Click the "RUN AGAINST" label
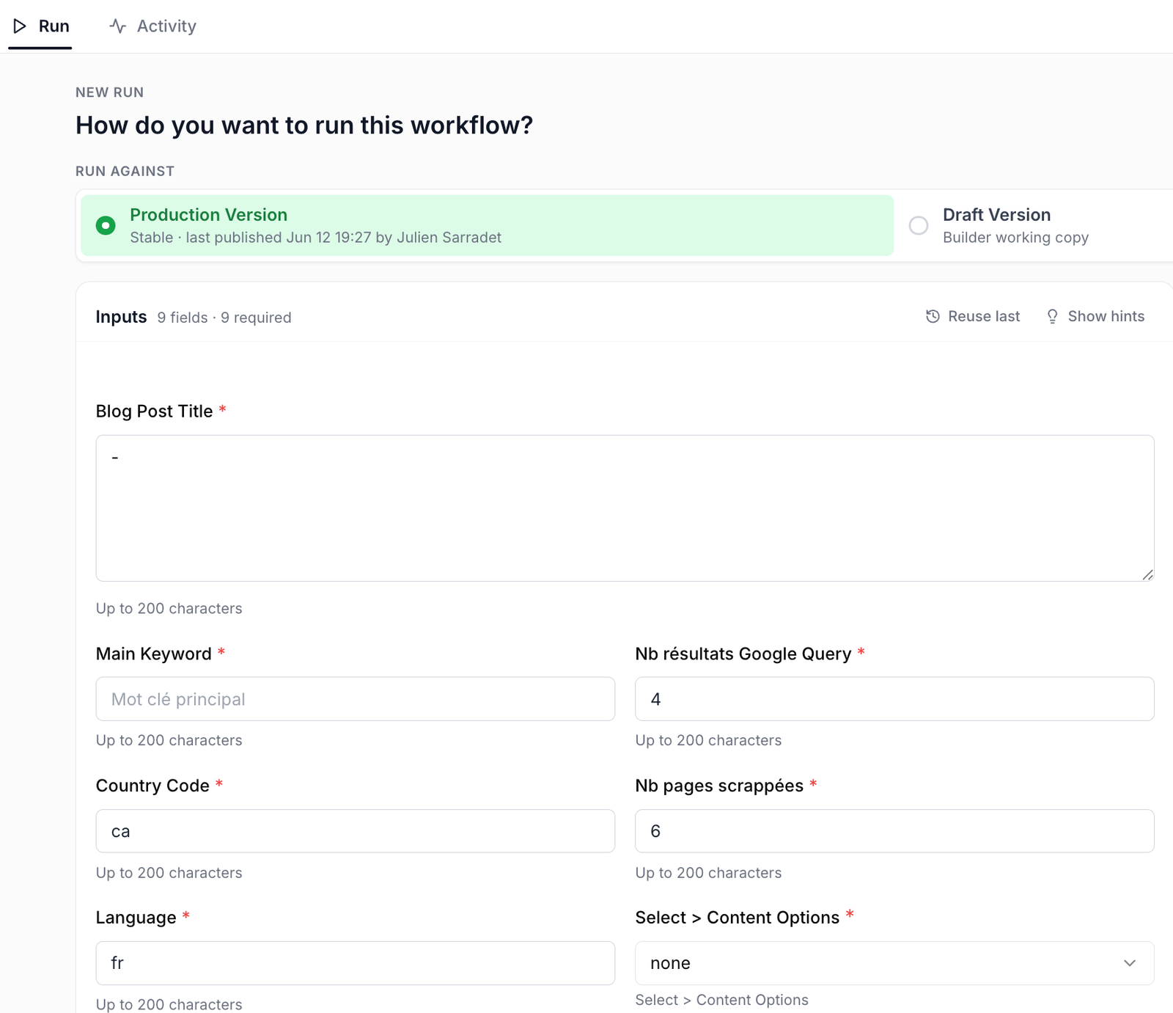1173x1013 pixels. (x=125, y=171)
